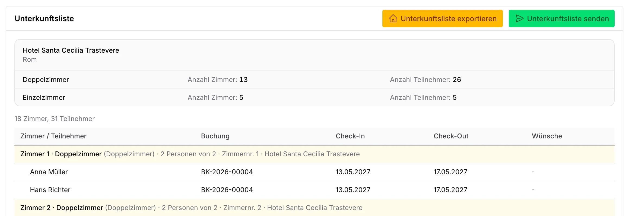629x216 pixels.
Task: Click the 18 Zimmer, 31 Teilnehmer summary
Action: pyautogui.click(x=55, y=119)
